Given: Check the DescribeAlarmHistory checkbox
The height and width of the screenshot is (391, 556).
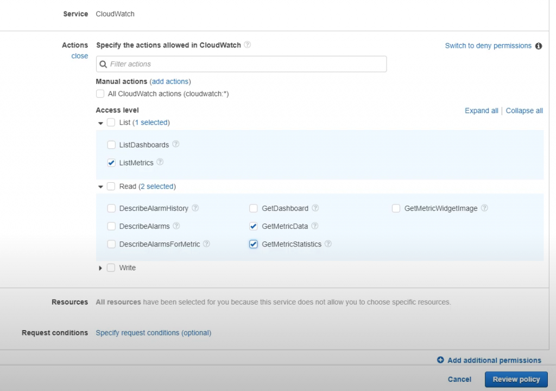Looking at the screenshot, I should (111, 208).
